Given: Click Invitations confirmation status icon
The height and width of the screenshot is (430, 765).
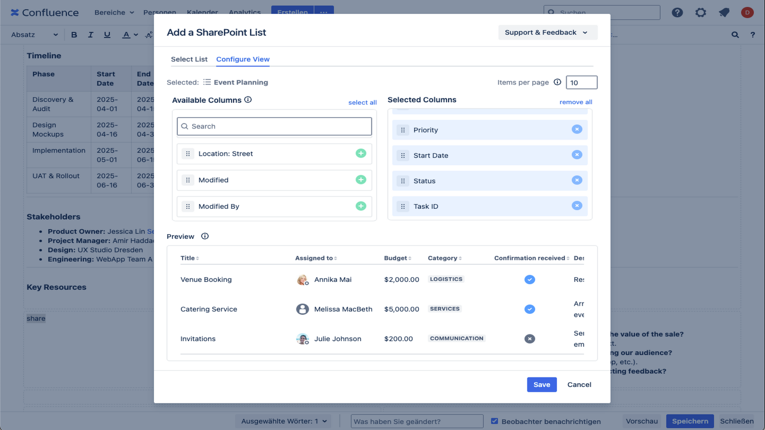Looking at the screenshot, I should pyautogui.click(x=529, y=339).
